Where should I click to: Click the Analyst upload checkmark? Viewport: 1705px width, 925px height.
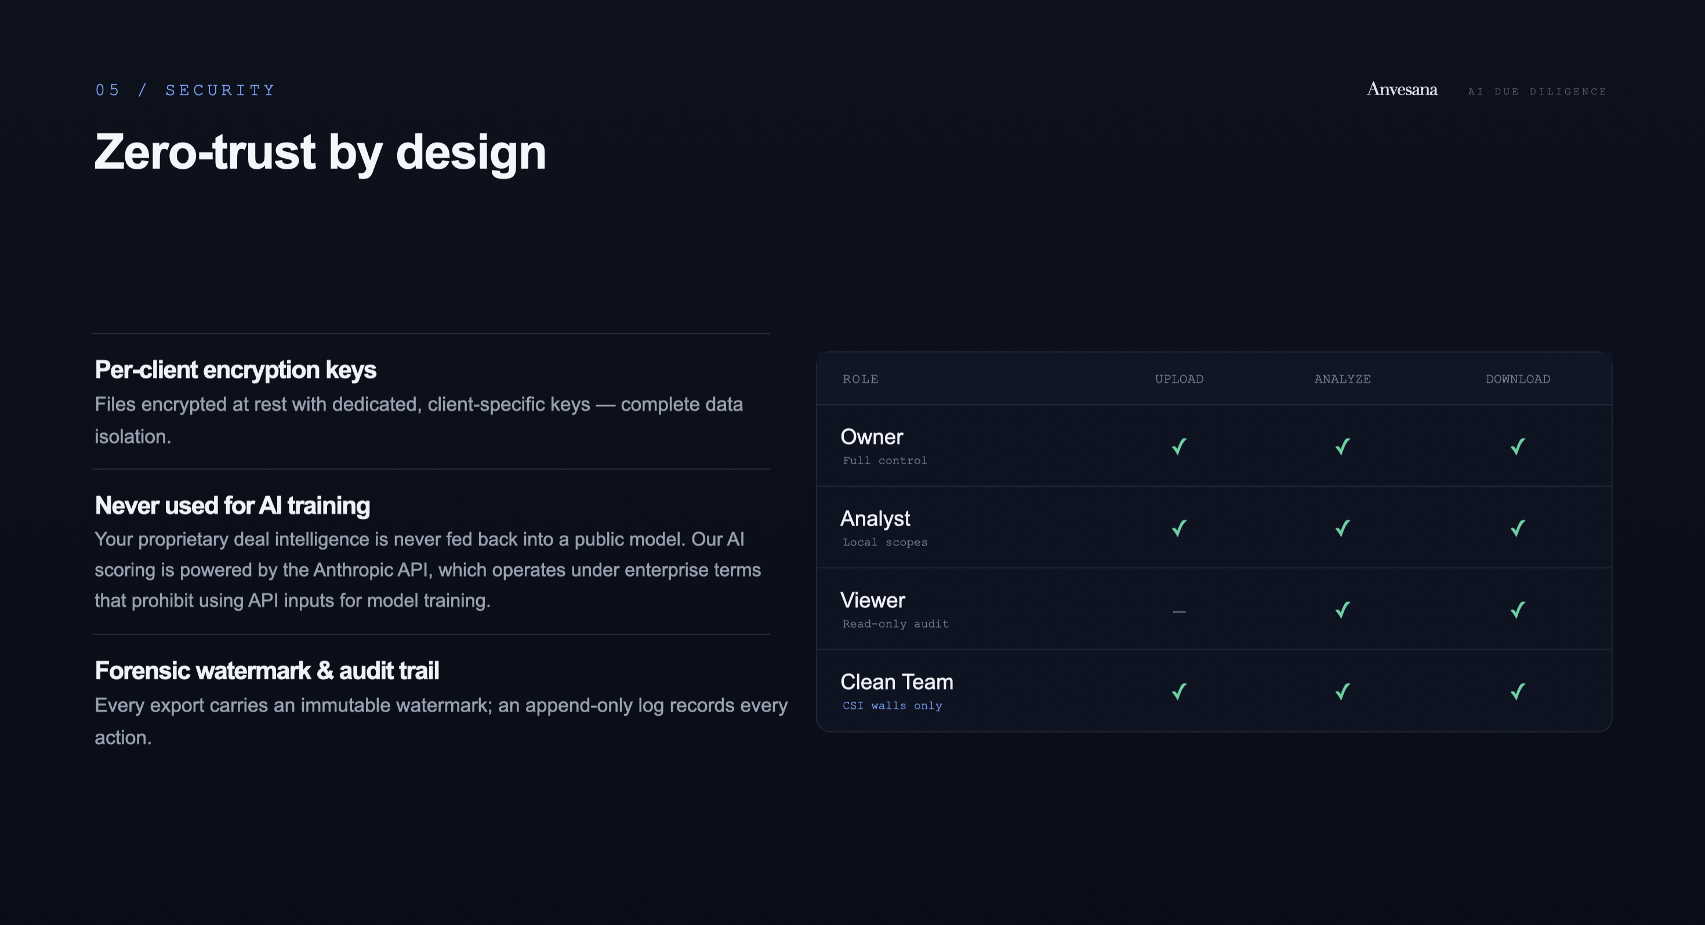(1179, 528)
